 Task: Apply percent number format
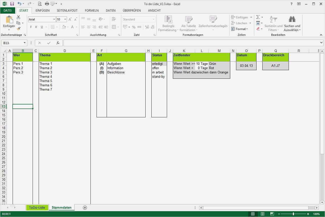[x=133, y=27]
